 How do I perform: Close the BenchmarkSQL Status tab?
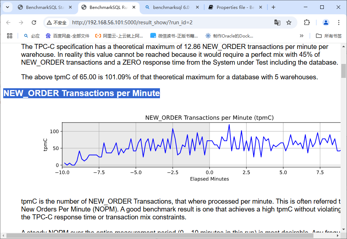(70, 7)
